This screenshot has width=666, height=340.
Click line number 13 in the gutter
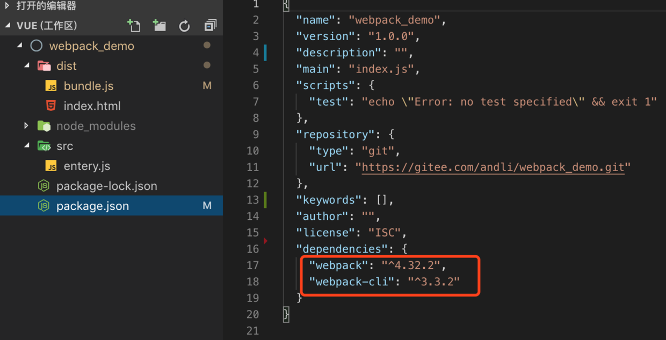coord(253,199)
